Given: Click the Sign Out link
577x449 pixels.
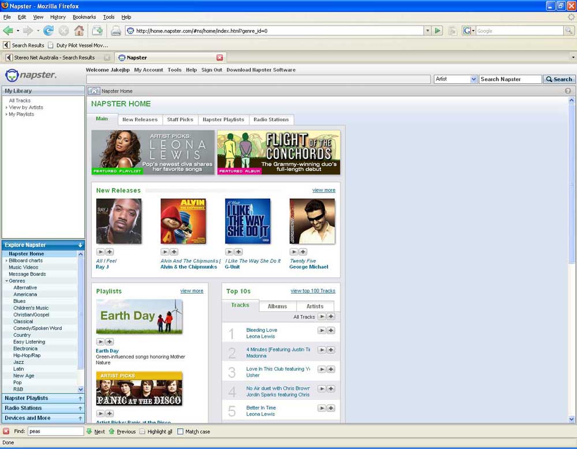Looking at the screenshot, I should (x=212, y=70).
